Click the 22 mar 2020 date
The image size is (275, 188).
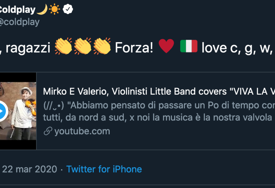(x=29, y=169)
